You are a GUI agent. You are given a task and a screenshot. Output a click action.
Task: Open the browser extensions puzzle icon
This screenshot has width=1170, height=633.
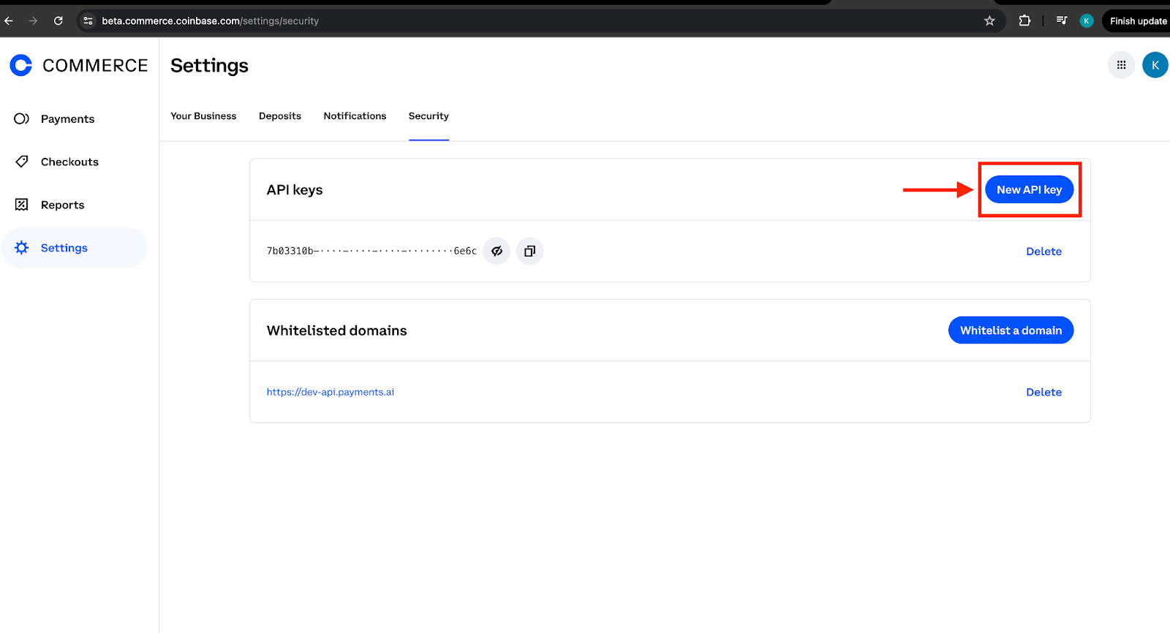click(1024, 21)
